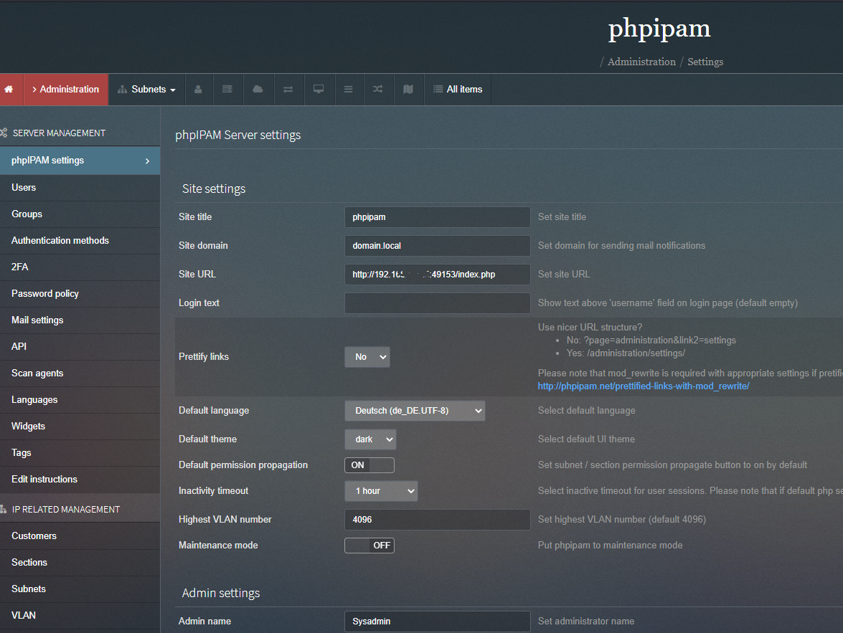Image resolution: width=843 pixels, height=633 pixels.
Task: Click the 'Select default language' hint text
Action: [x=587, y=411]
